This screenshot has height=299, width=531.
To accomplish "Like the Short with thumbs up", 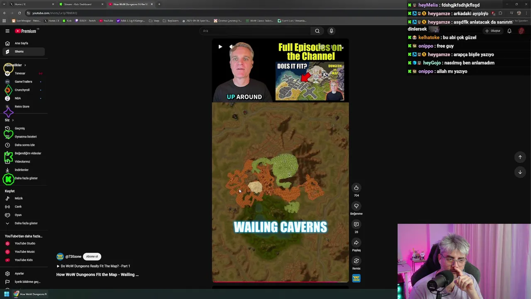I will point(356,188).
